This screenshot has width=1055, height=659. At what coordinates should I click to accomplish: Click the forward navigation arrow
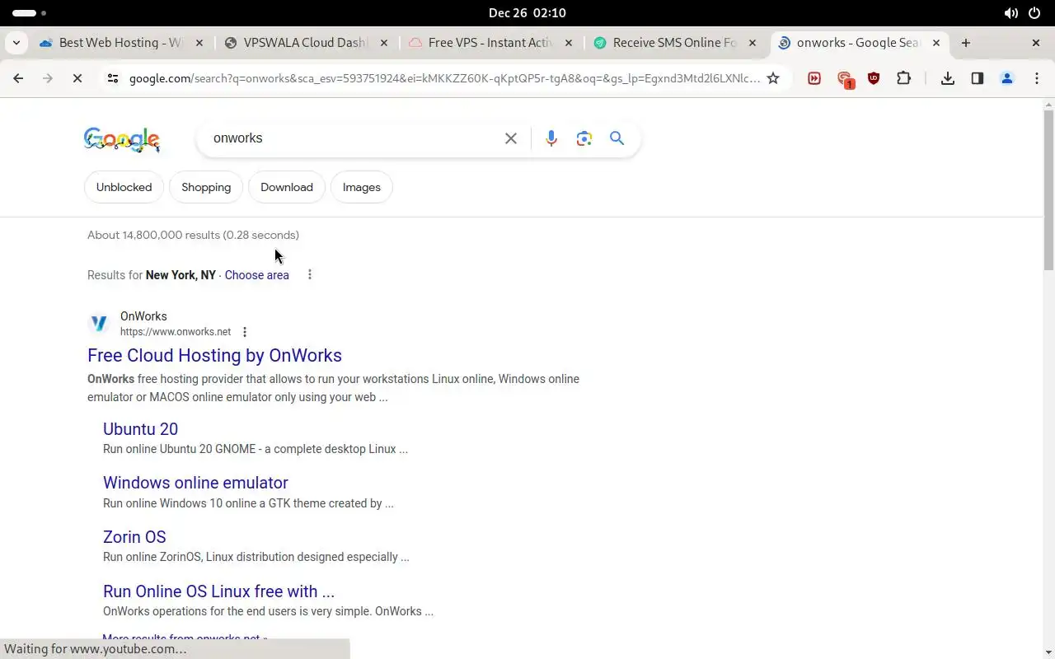pos(47,78)
